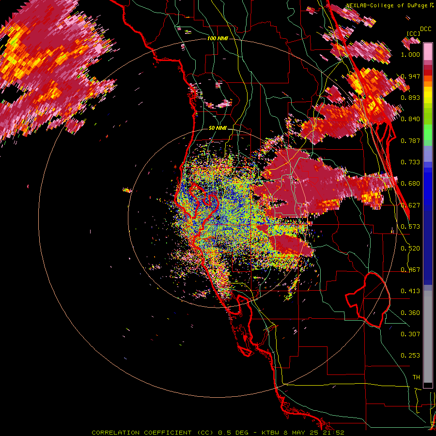Click the KTBW station identifier in the caption

click(271, 433)
